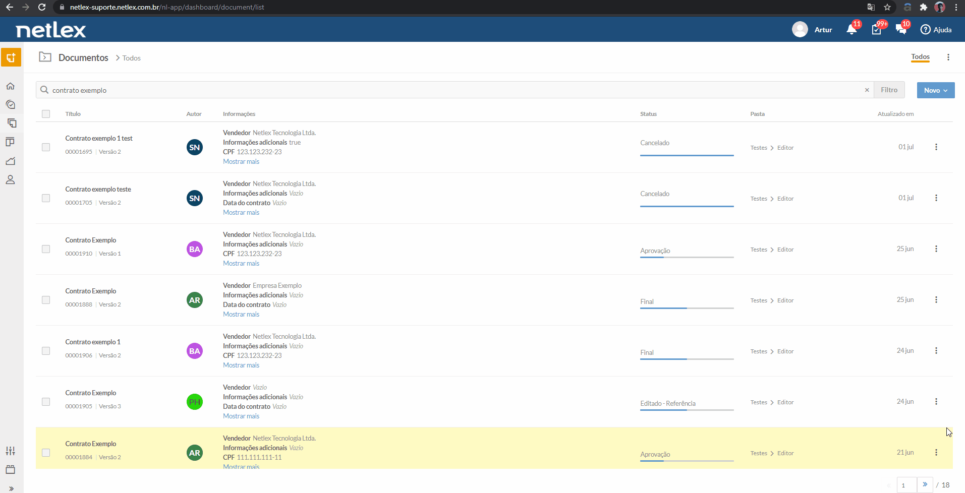Expand Mostrar mais for document 00001888
Viewport: 965px width, 493px height.
pyautogui.click(x=241, y=315)
